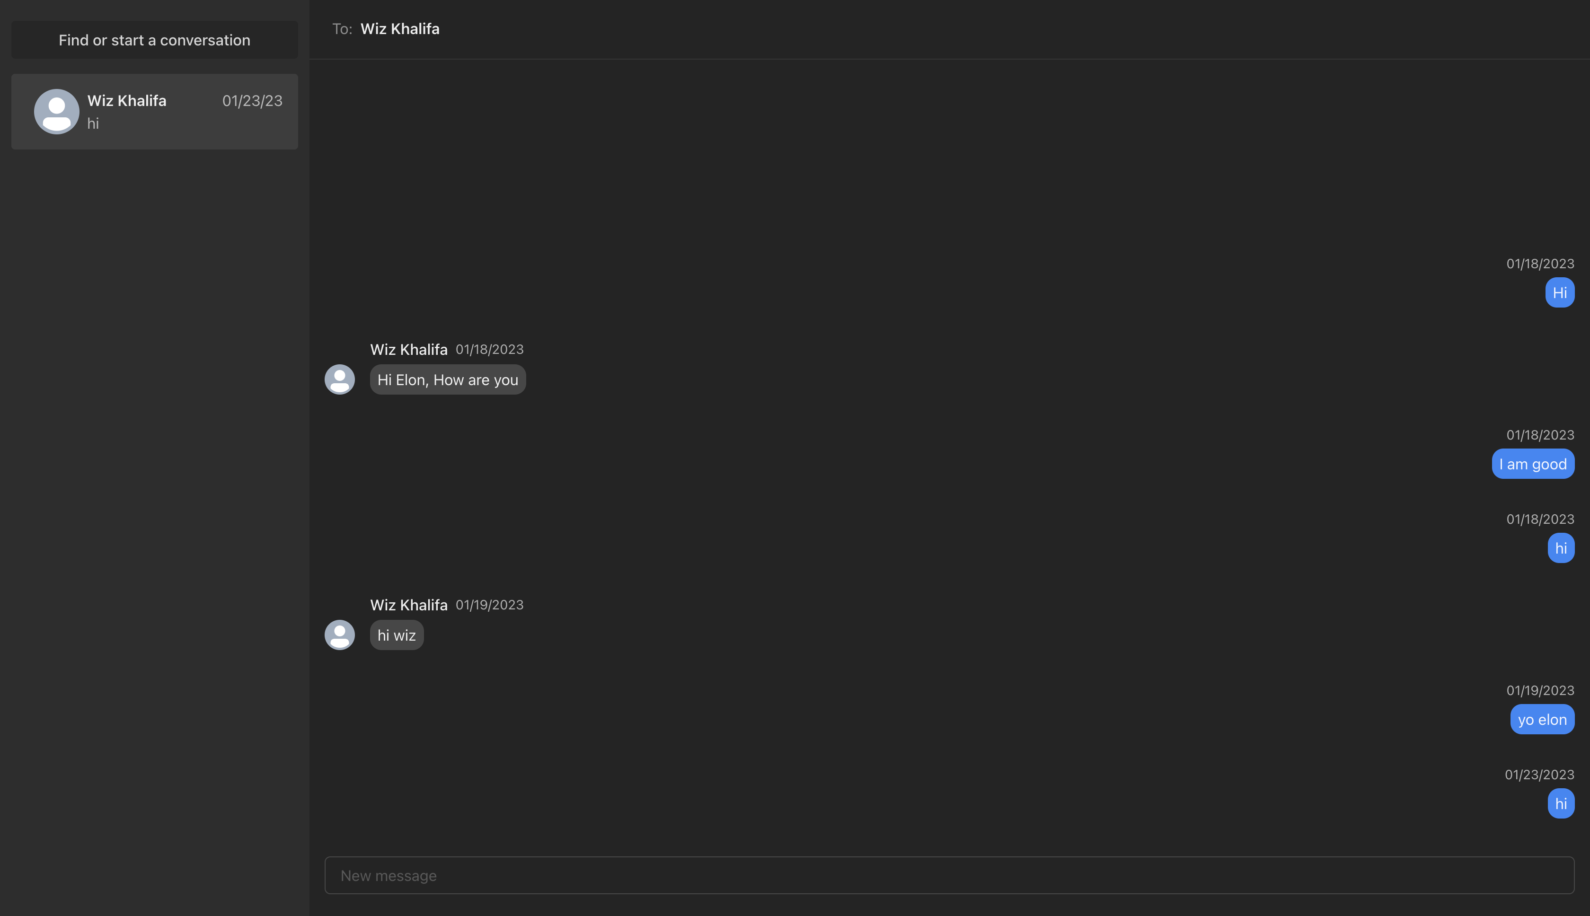The image size is (1590, 916).
Task: Click the avatar beside 'Hi Elon, How are you'
Action: click(339, 379)
